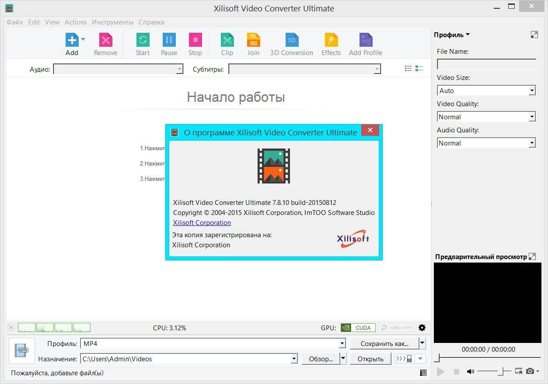
Task: Click the preview bookmark star icon
Action: [x=519, y=371]
